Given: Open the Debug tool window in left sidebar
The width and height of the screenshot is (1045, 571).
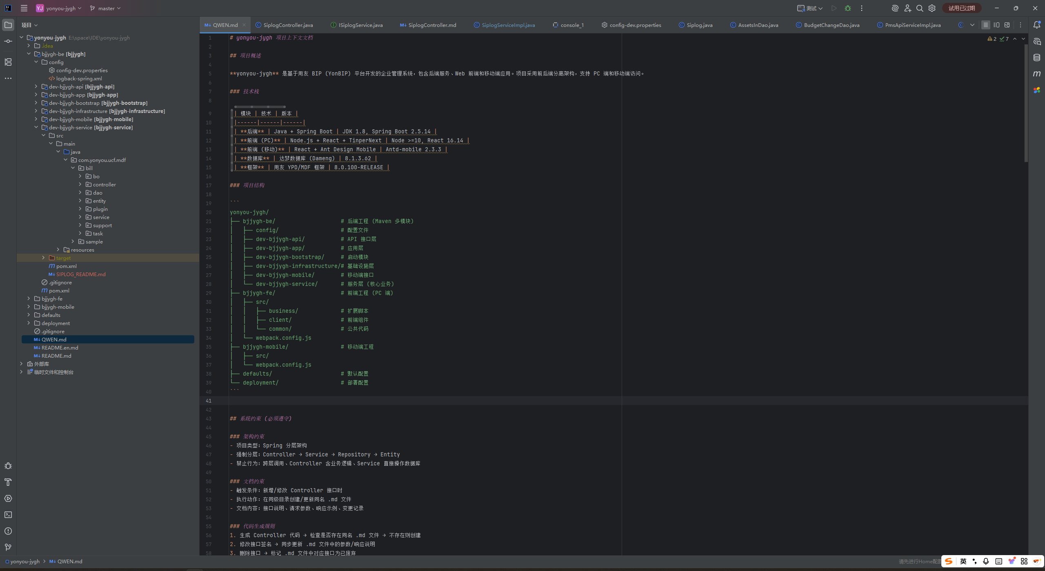Looking at the screenshot, I should coord(8,466).
